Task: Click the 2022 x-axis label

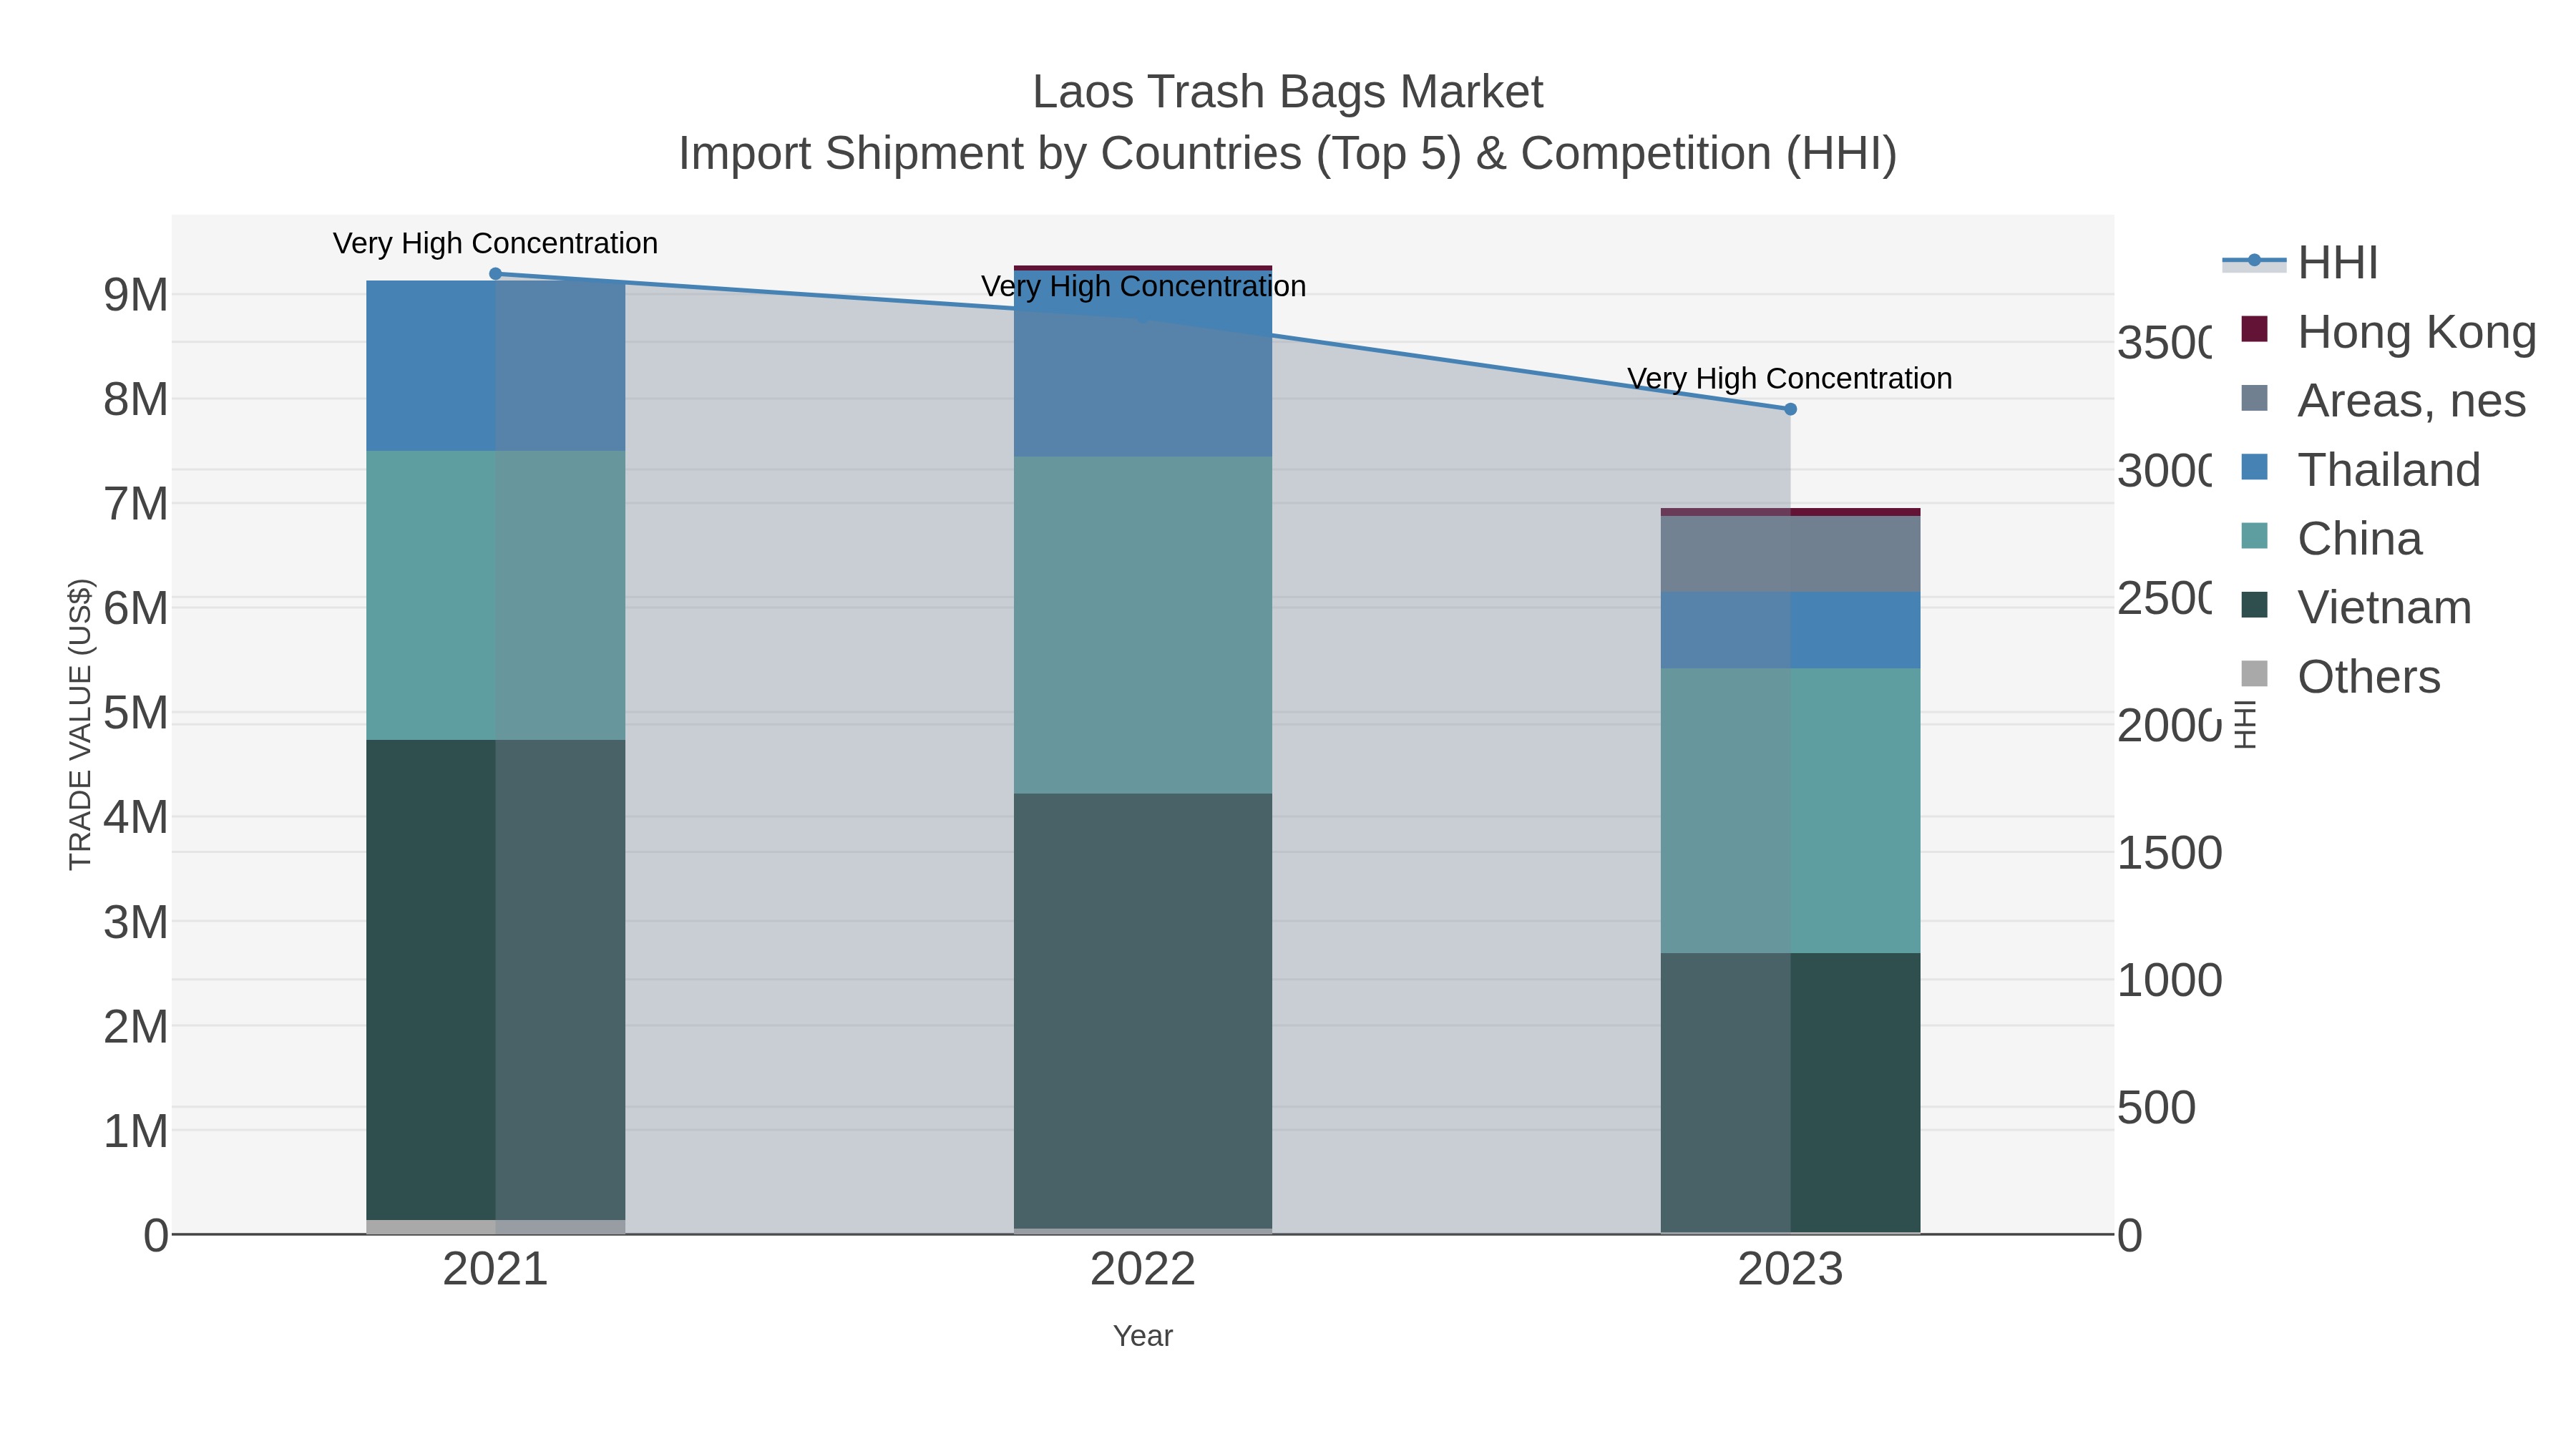Action: click(1143, 1269)
